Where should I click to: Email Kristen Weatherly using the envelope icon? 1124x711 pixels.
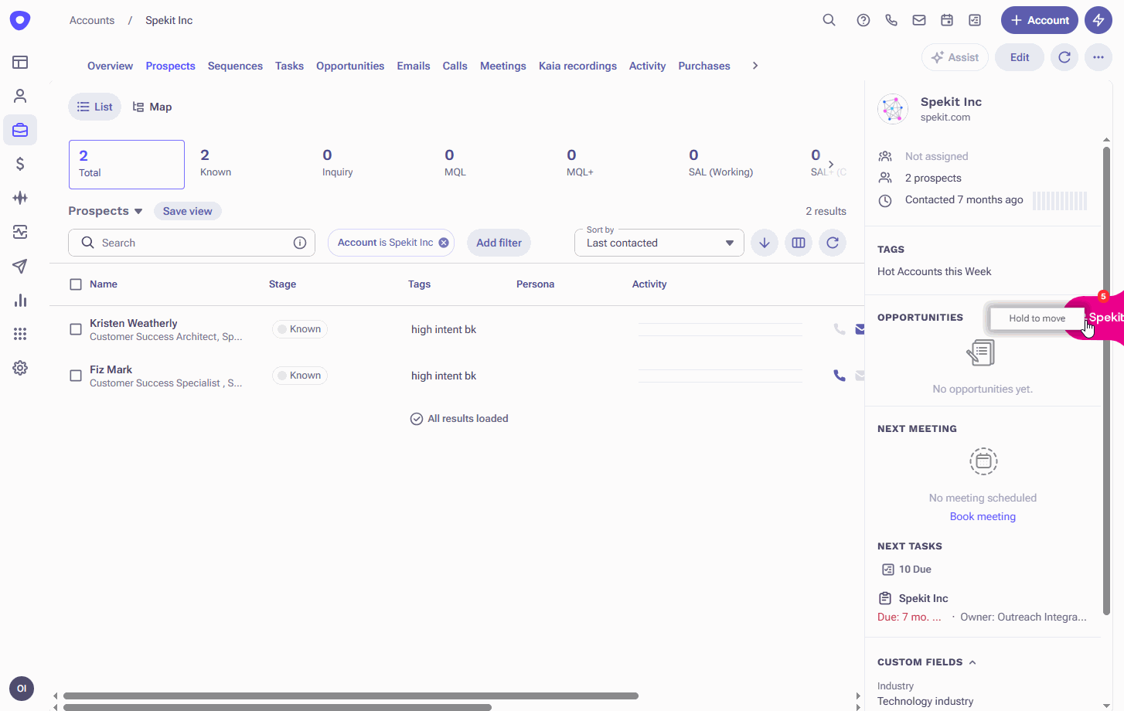coord(860,329)
